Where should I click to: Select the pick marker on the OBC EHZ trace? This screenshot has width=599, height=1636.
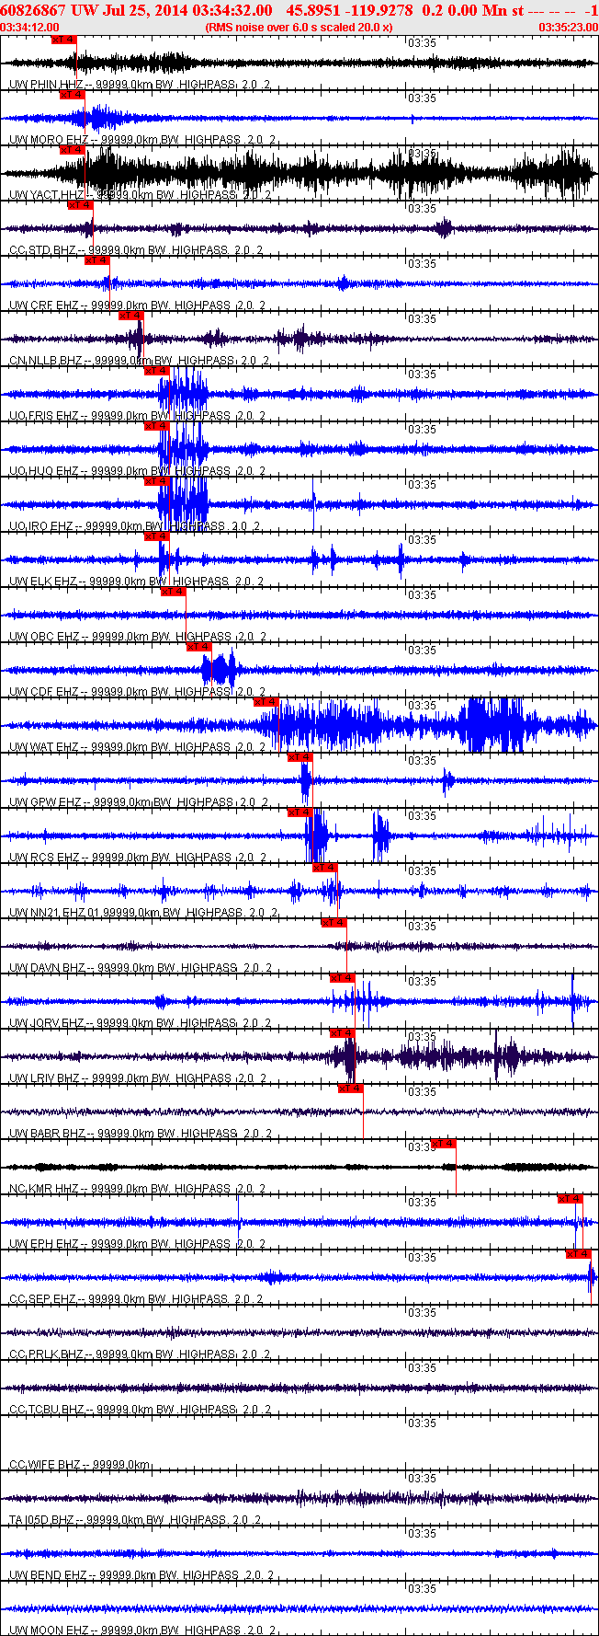click(174, 592)
